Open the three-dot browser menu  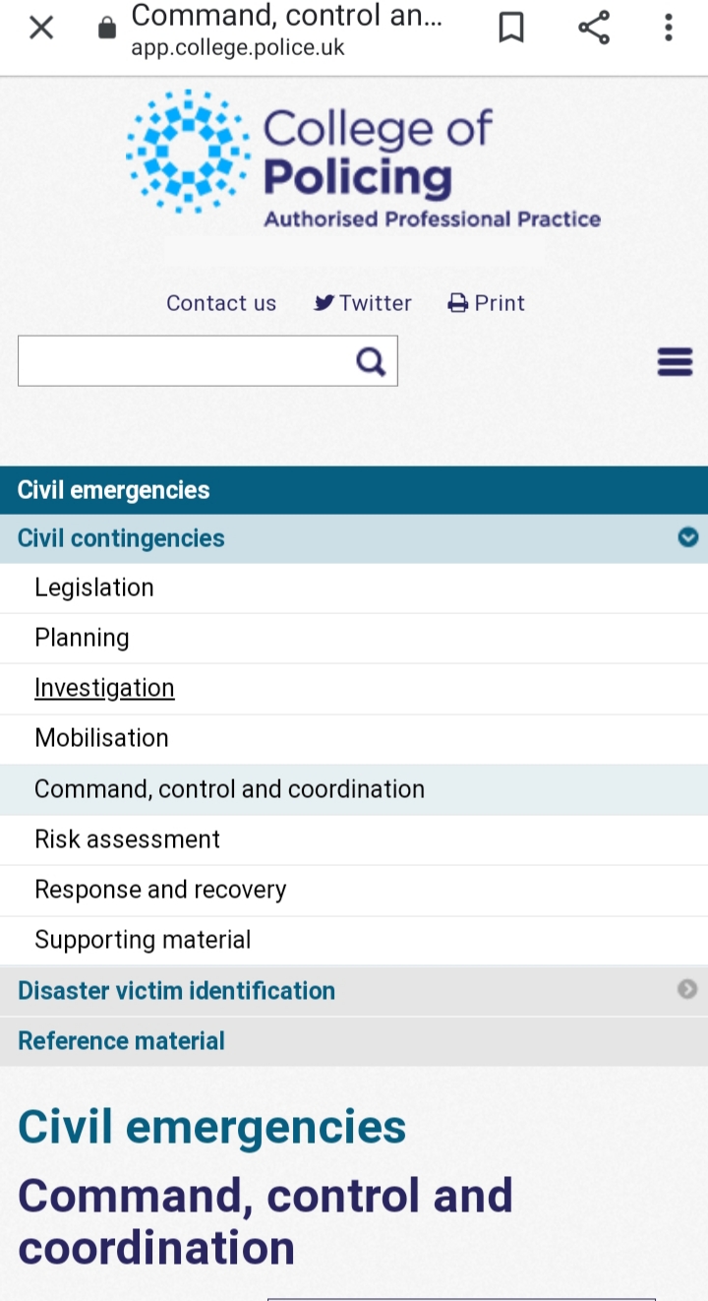coord(669,28)
